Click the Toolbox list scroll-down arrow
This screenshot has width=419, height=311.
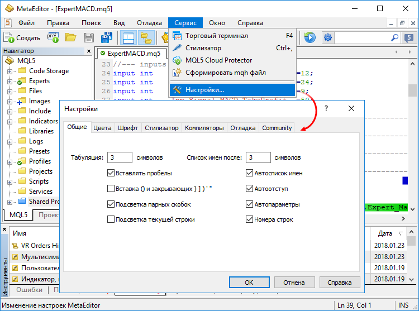click(412, 280)
